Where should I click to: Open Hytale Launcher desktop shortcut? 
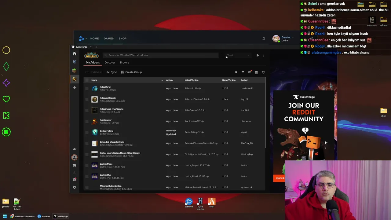pyautogui.click(x=200, y=204)
